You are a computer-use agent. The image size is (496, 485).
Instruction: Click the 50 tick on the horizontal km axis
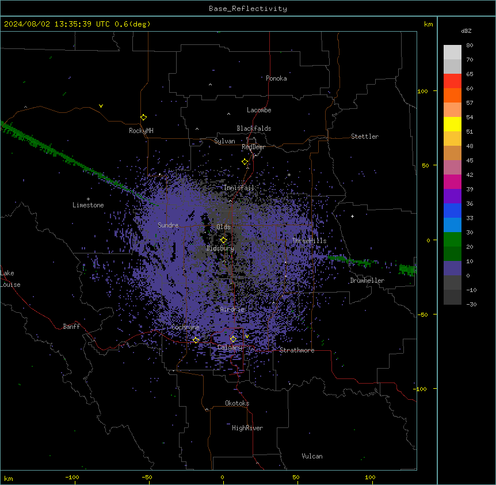click(296, 477)
